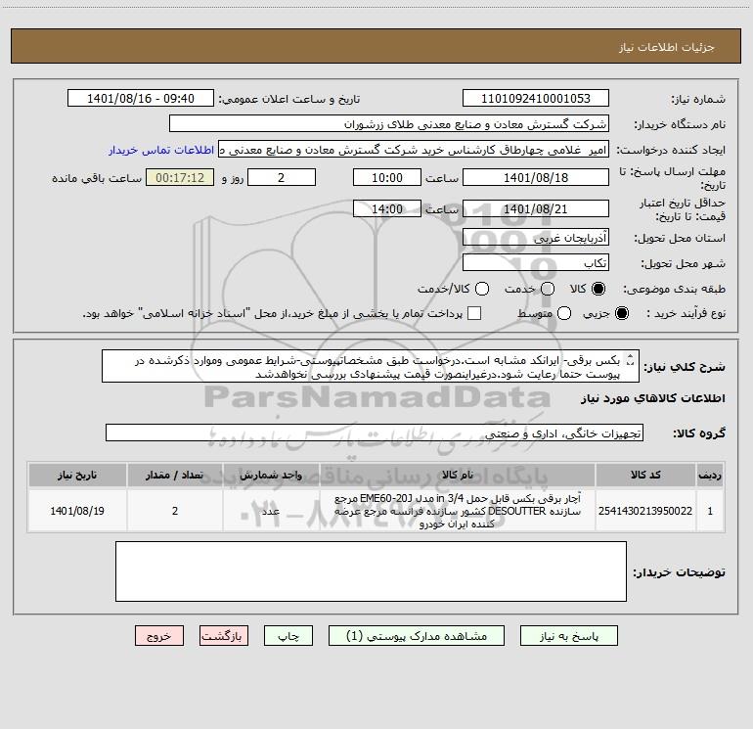The width and height of the screenshot is (753, 729).
Task: Click the عدد unit cell
Action: (271, 511)
